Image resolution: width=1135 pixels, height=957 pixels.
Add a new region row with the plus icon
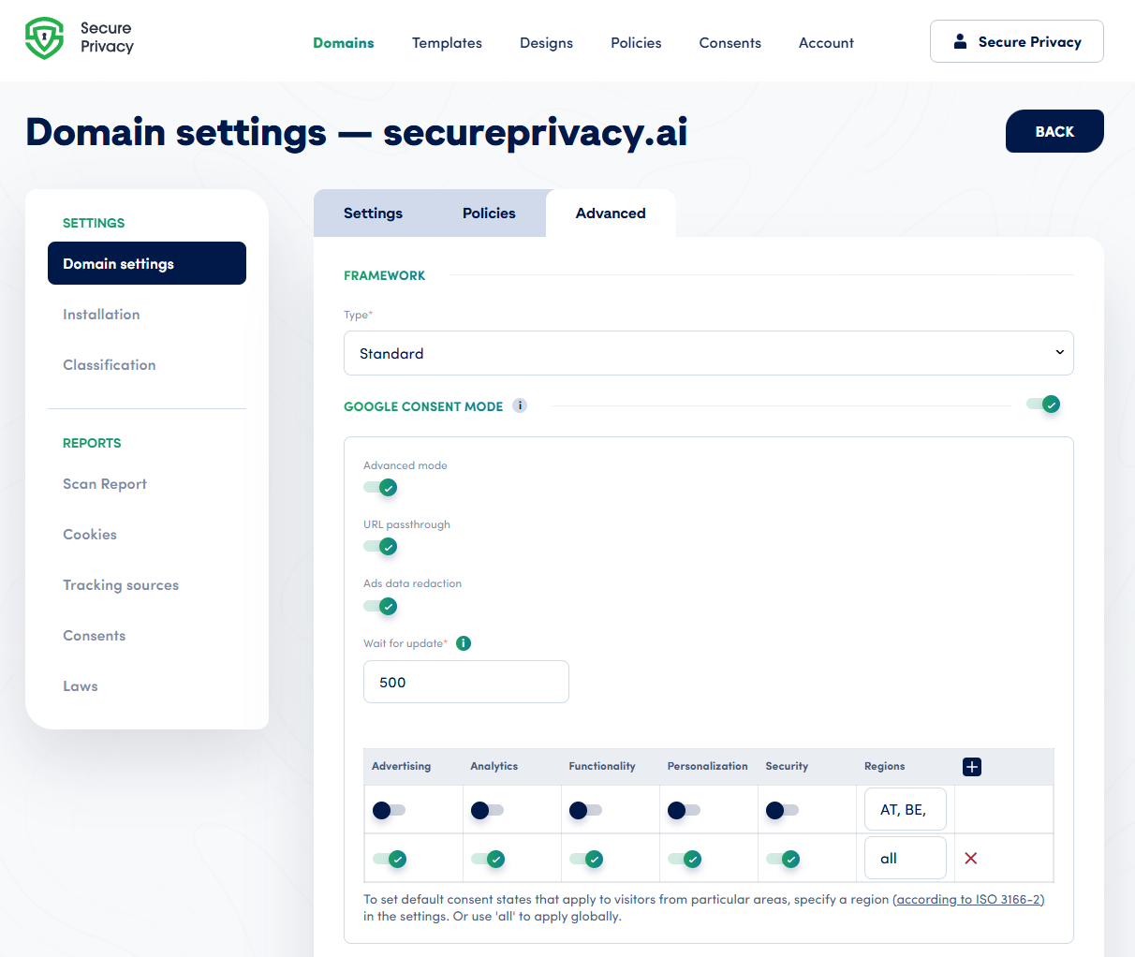point(971,766)
